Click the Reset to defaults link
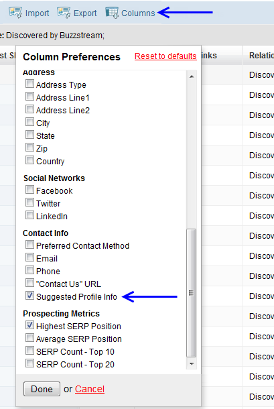 click(x=165, y=56)
